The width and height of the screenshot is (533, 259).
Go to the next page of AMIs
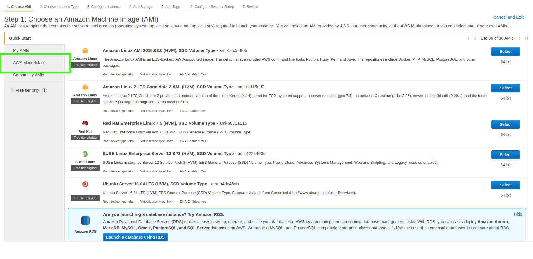click(519, 38)
